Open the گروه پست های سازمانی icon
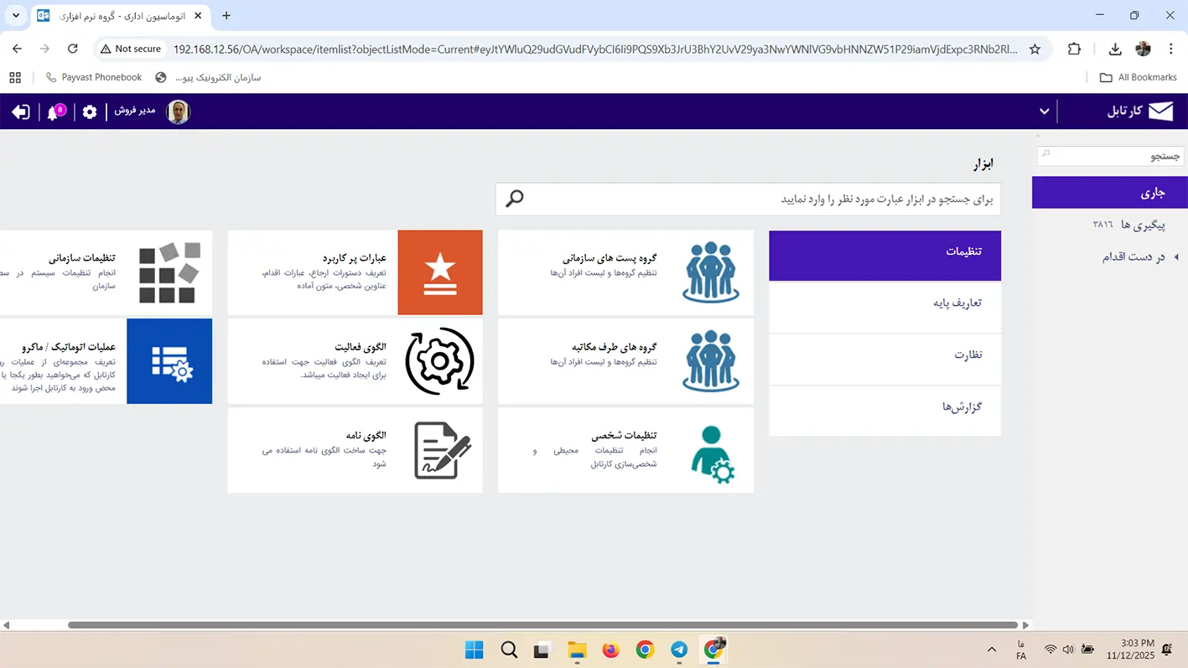This screenshot has height=668, width=1188. [x=710, y=272]
